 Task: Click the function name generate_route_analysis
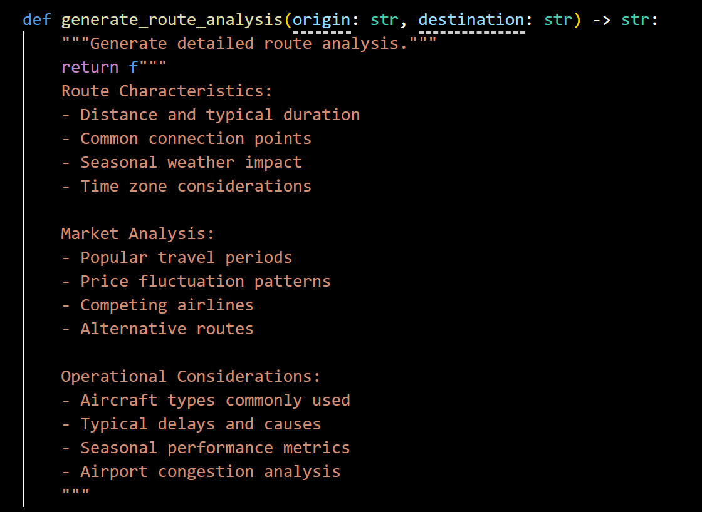172,20
